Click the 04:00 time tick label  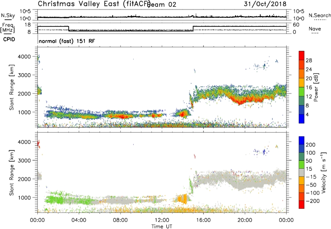coord(79,220)
